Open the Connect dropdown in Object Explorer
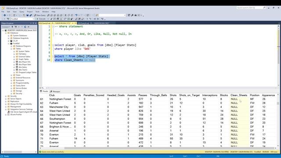Viewport: 281px width, 158px height. coord(6,27)
